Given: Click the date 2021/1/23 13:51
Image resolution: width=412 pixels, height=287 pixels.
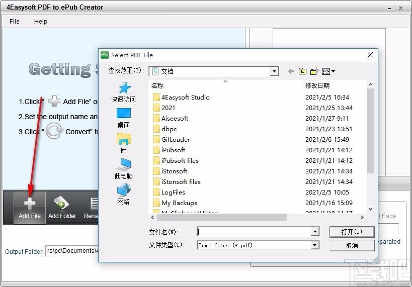Looking at the screenshot, I should (328, 129).
